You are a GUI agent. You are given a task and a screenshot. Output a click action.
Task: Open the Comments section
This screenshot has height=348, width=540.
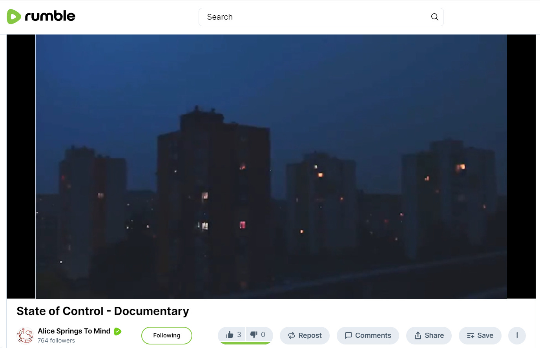pos(368,335)
